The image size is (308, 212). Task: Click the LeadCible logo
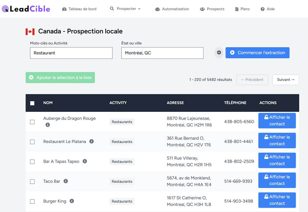26,9
